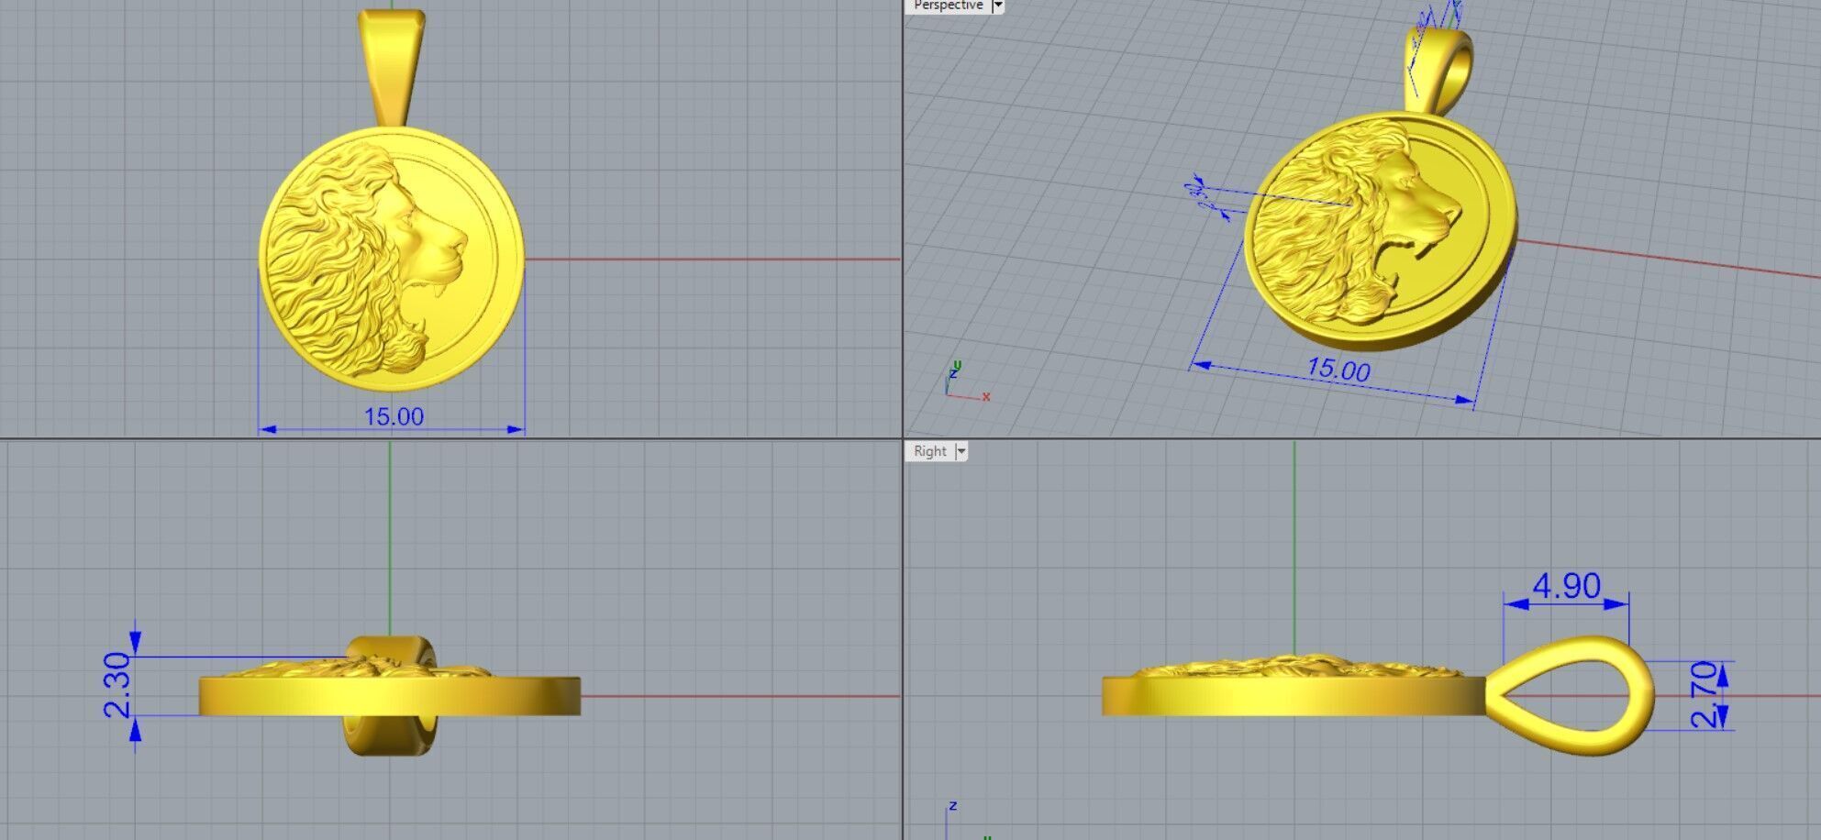The height and width of the screenshot is (840, 1821).
Task: Open the Right viewport dropdown arrow
Action: tap(961, 451)
